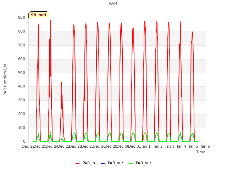Click the Dec 23 PAR_in spike top near 880
Screen dimensions: 227x170
(51, 21)
